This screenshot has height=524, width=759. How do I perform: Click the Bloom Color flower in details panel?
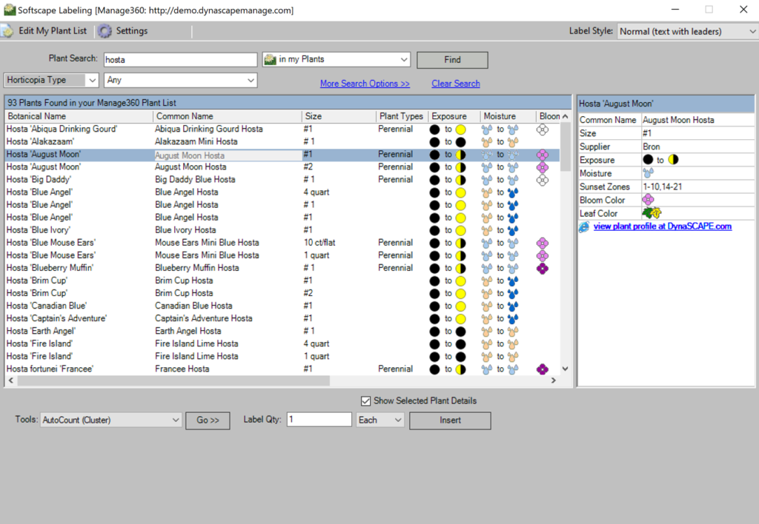pos(649,200)
